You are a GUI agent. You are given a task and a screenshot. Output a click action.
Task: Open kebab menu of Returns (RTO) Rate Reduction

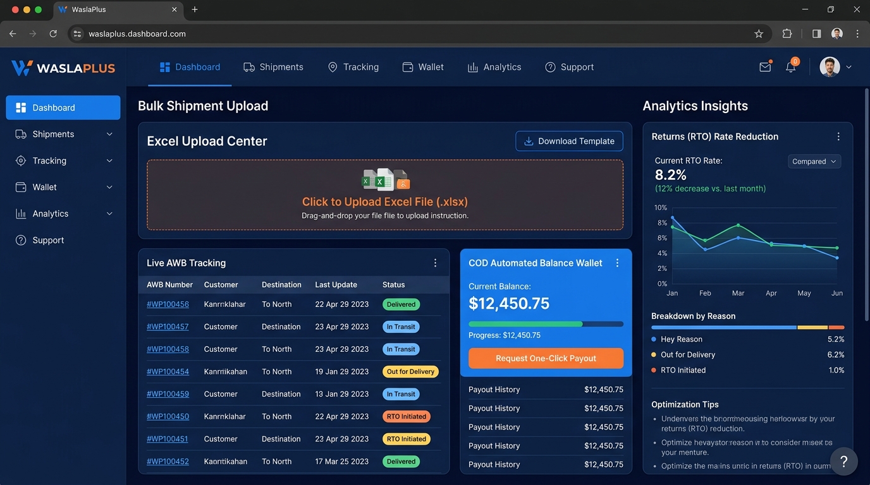[x=838, y=136]
